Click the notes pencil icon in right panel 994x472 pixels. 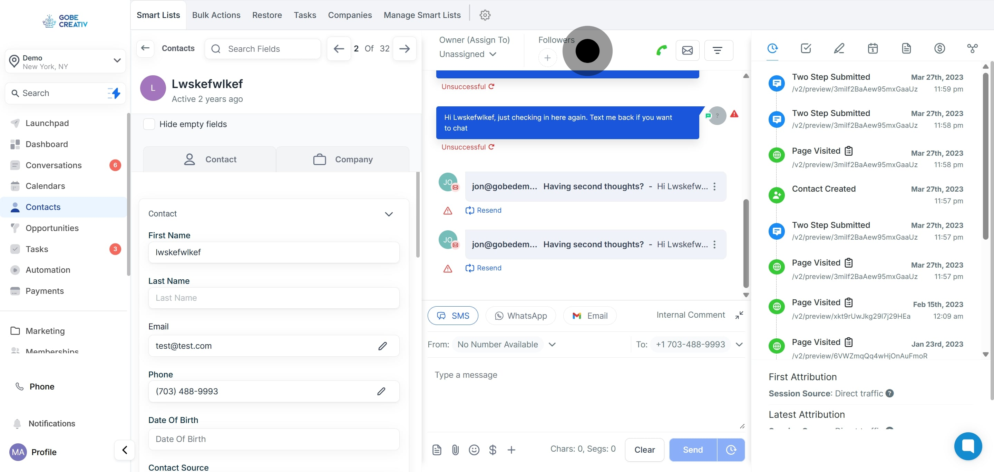(839, 49)
